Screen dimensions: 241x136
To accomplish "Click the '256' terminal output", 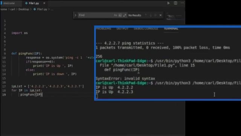I will (x=99, y=56).
